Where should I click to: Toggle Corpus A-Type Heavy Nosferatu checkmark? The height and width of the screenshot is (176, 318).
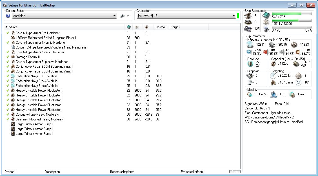click(8, 115)
